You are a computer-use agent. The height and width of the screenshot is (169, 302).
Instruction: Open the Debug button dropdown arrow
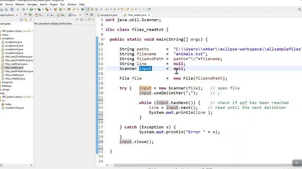click(27, 9)
